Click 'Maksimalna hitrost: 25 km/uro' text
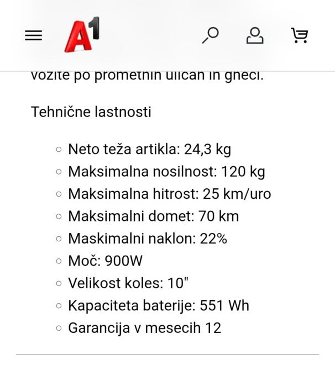The height and width of the screenshot is (381, 335). [x=169, y=194]
